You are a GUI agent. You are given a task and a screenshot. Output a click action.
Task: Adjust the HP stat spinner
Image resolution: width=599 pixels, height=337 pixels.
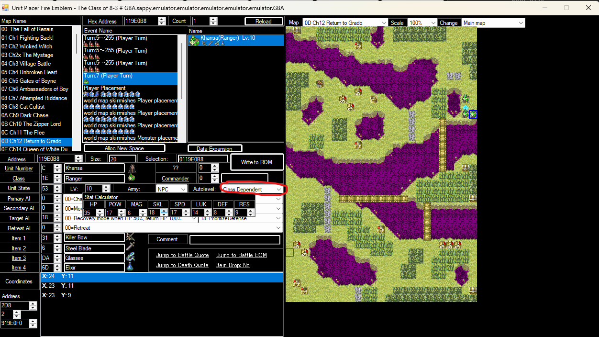click(100, 213)
